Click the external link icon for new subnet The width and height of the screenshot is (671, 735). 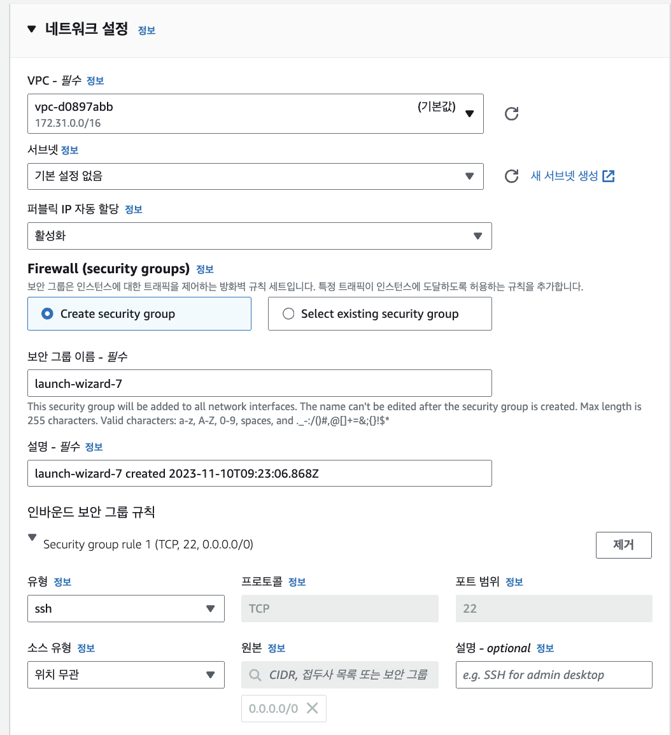tap(609, 176)
